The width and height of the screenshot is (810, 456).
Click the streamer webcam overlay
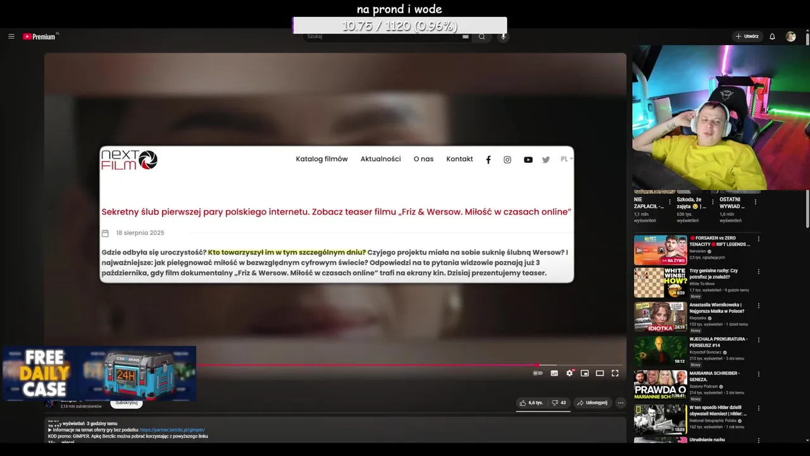coord(721,117)
